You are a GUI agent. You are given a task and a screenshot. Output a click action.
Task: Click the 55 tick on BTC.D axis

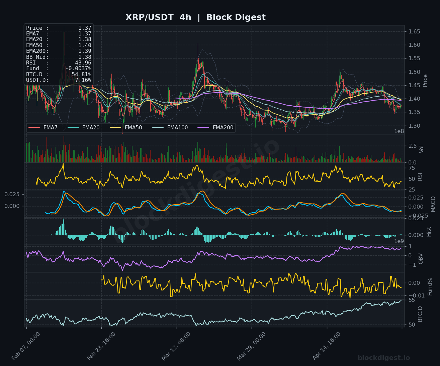412,300
